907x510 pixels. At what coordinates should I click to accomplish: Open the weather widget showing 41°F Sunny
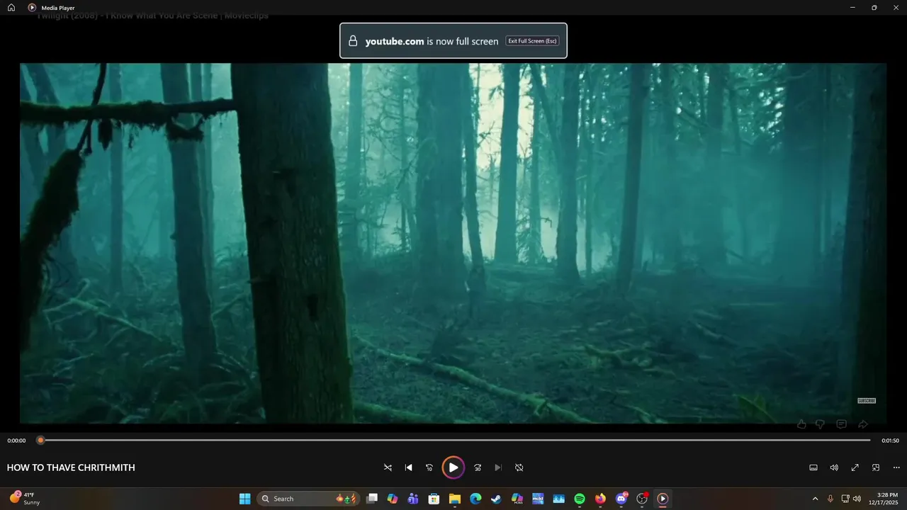(25, 499)
